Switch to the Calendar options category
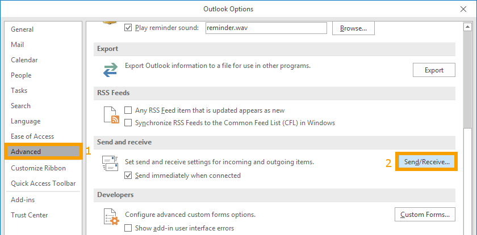Screen dimensions: 477x235 24,60
